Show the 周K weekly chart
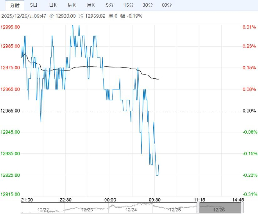The height and width of the screenshot is (214, 258). (72, 5)
